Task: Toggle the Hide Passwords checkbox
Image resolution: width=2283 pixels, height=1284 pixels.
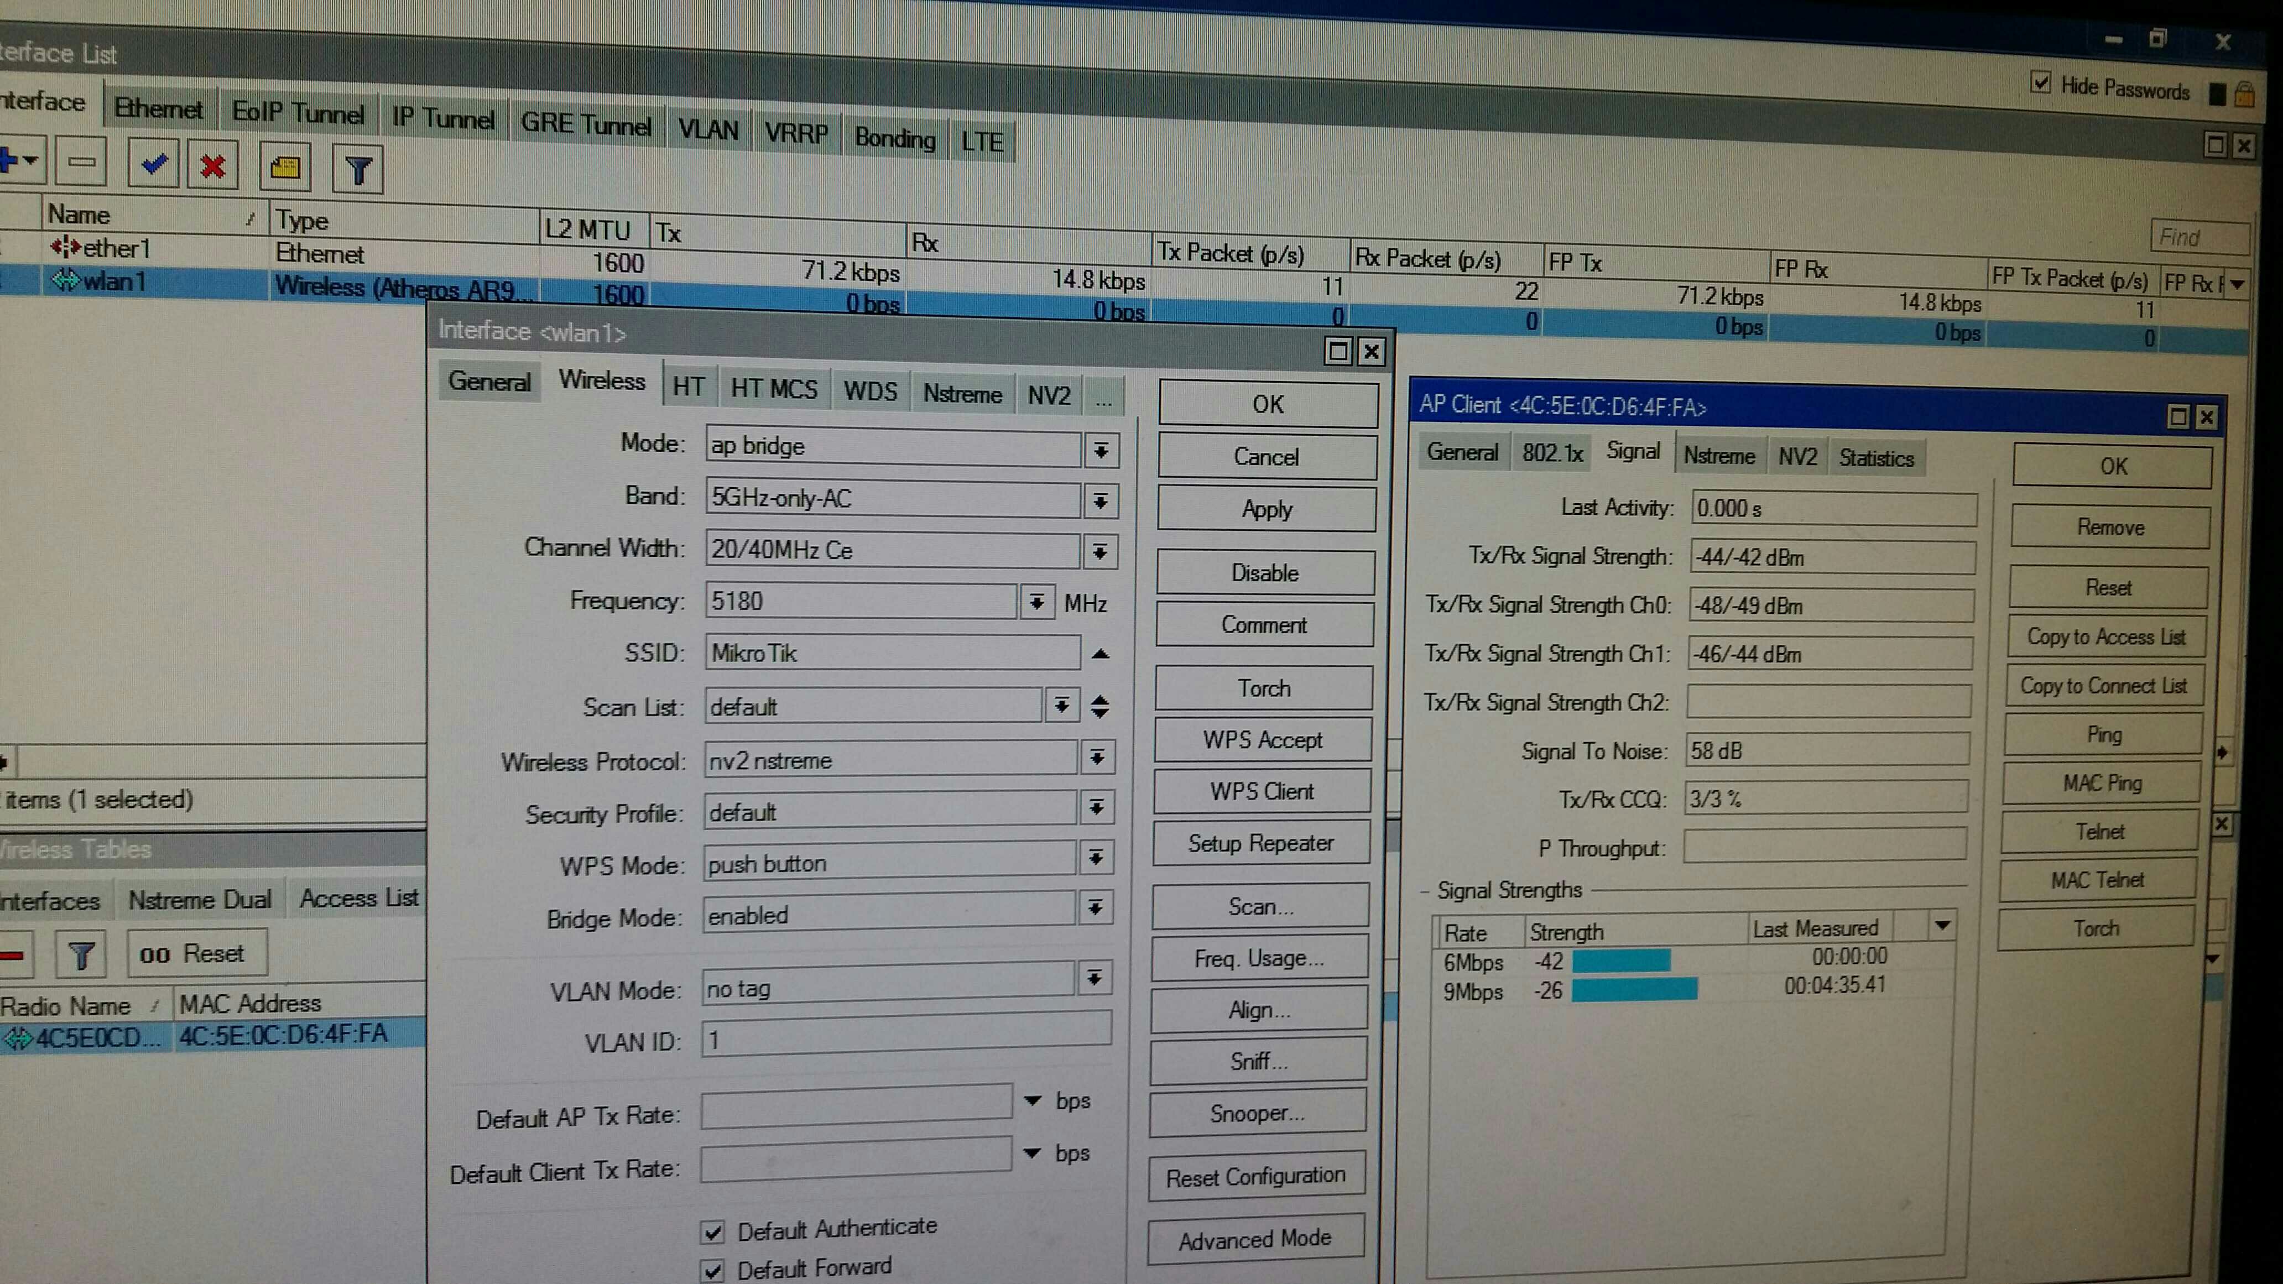Action: point(2041,83)
